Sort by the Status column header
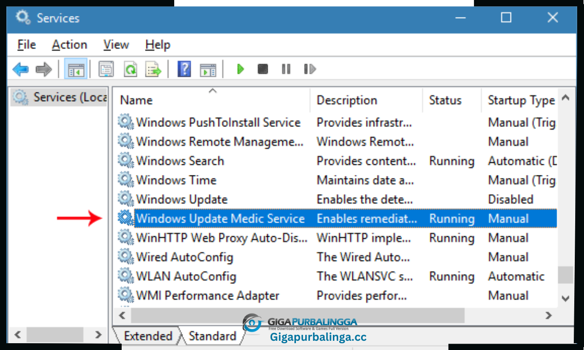This screenshot has width=584, height=350. (x=452, y=100)
